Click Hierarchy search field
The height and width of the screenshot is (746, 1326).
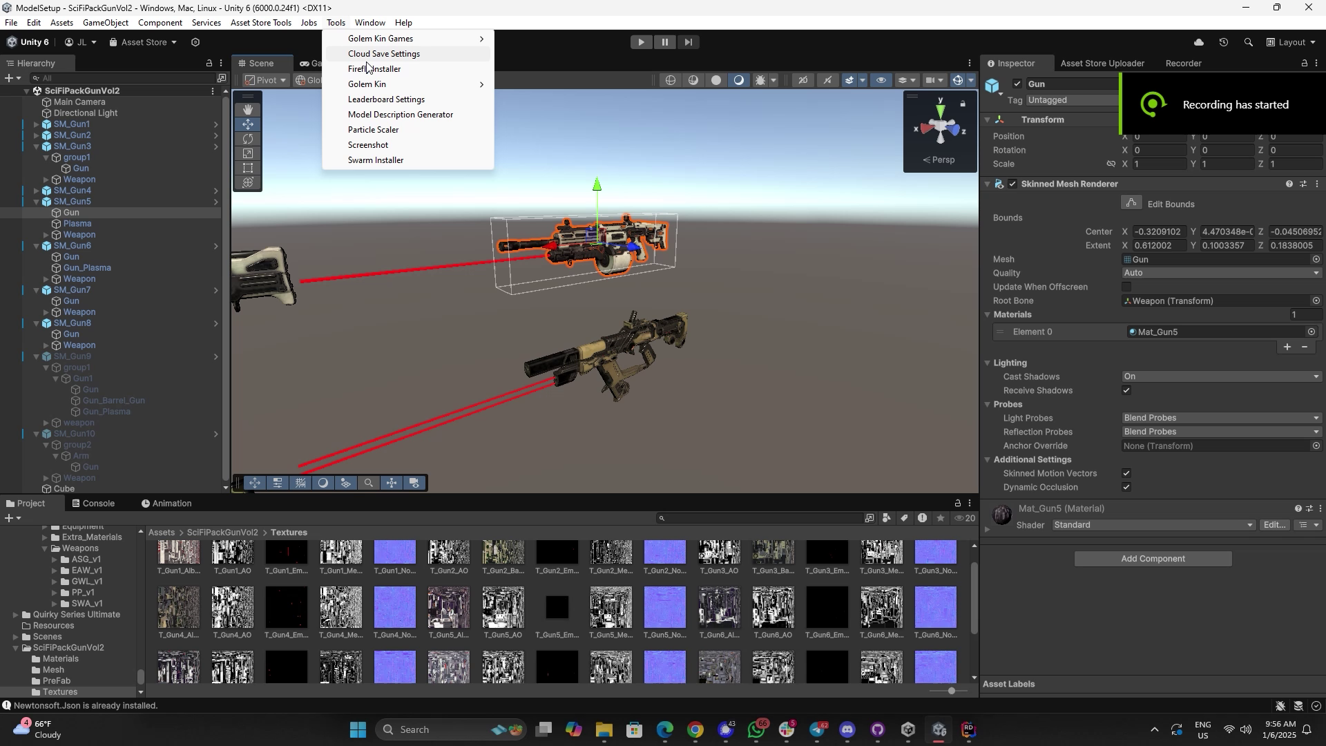(122, 78)
